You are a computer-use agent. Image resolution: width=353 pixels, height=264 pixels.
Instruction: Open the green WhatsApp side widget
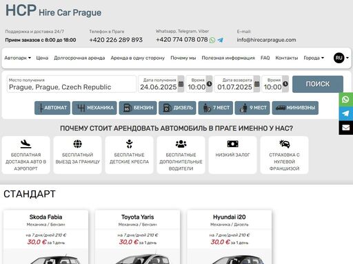point(345,100)
